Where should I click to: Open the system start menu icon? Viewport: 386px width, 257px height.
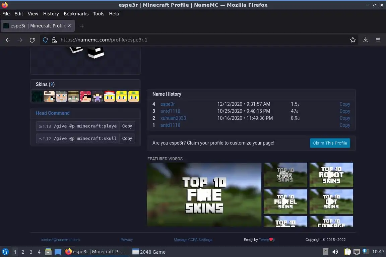[x=5, y=252]
